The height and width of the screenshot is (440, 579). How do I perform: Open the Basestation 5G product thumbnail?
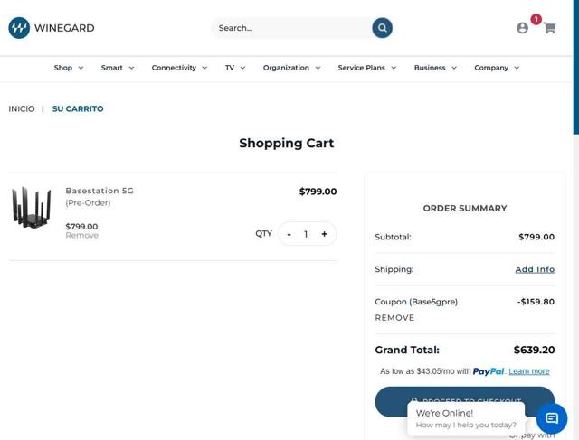(x=31, y=207)
